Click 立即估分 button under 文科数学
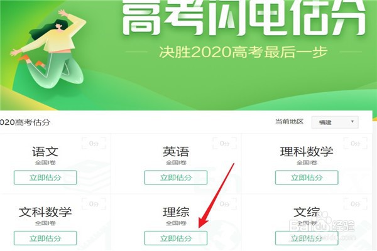Image resolution: width=377 pixels, height=251 pixels. pyautogui.click(x=45, y=238)
